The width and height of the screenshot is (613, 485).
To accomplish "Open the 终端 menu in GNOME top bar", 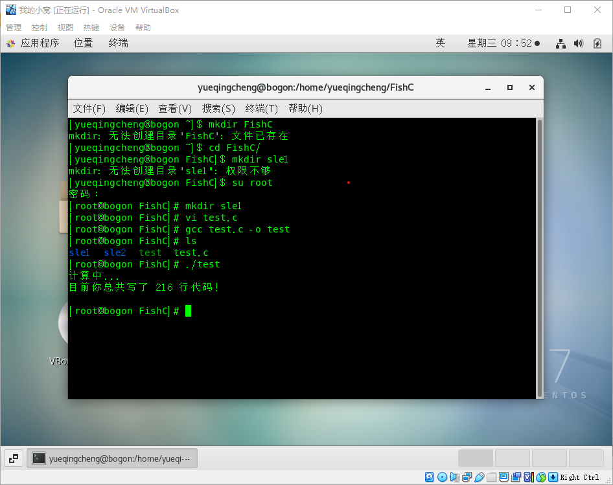I will [119, 43].
